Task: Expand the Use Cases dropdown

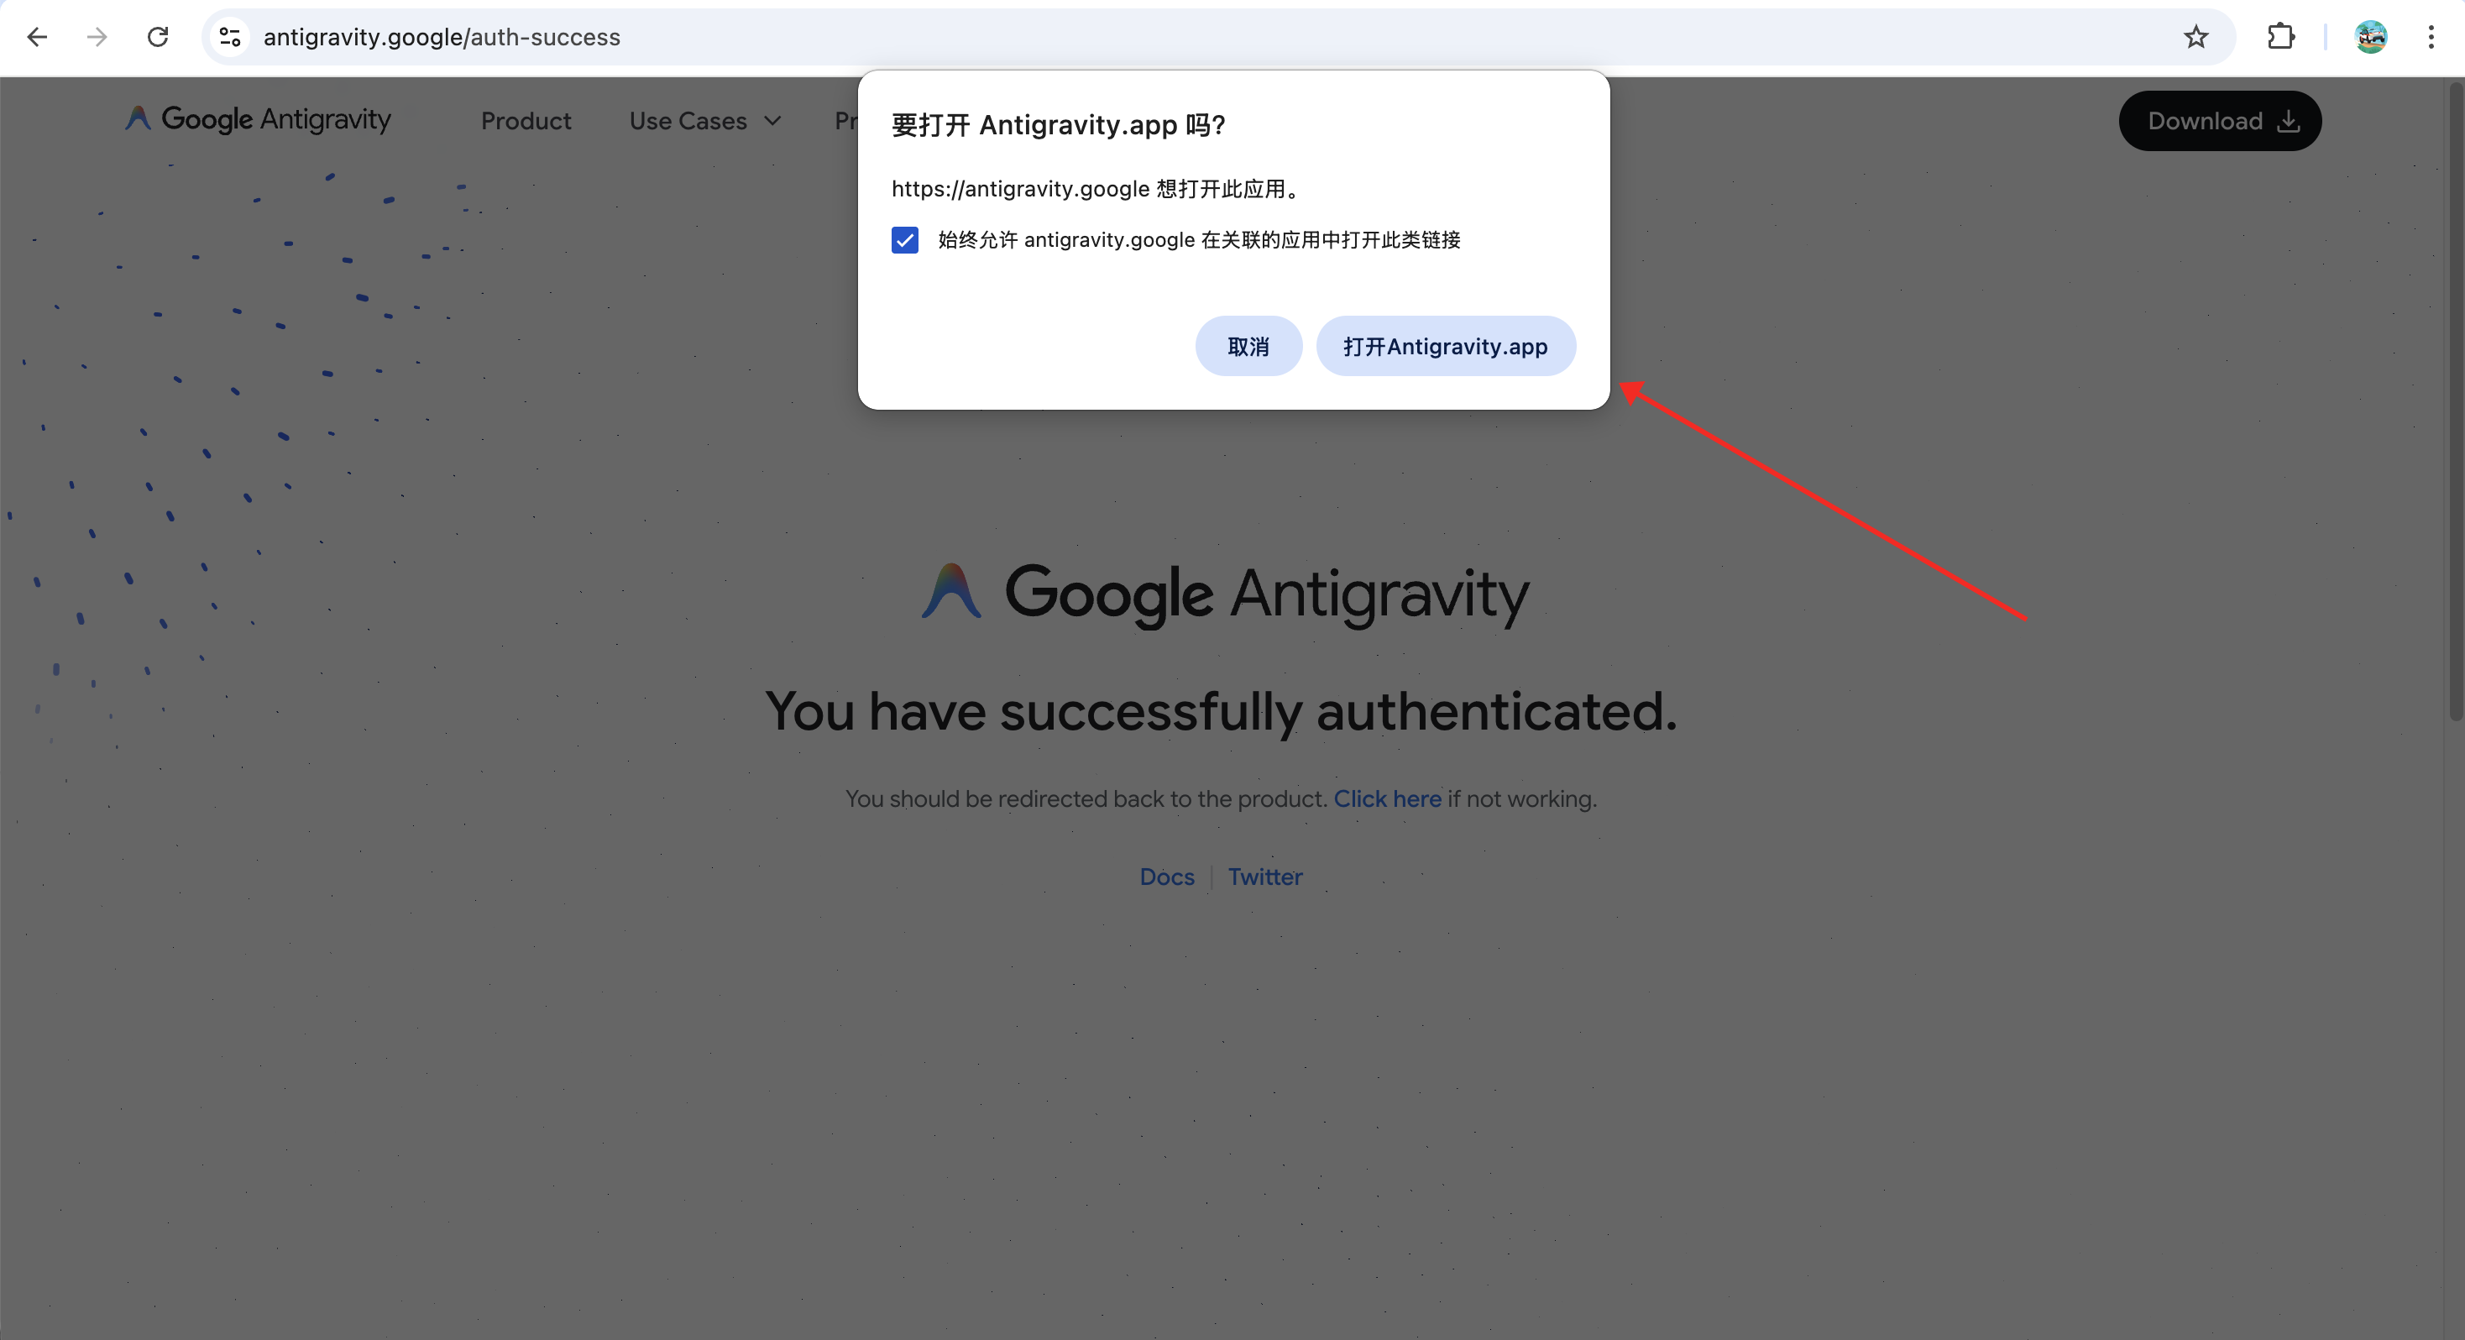Action: click(x=704, y=122)
